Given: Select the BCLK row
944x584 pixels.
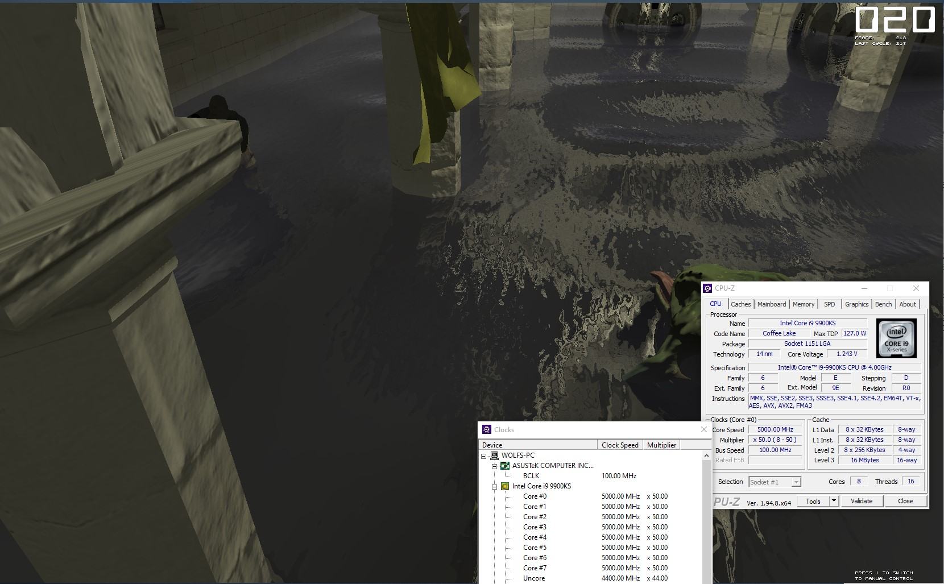Looking at the screenshot, I should tap(591, 476).
